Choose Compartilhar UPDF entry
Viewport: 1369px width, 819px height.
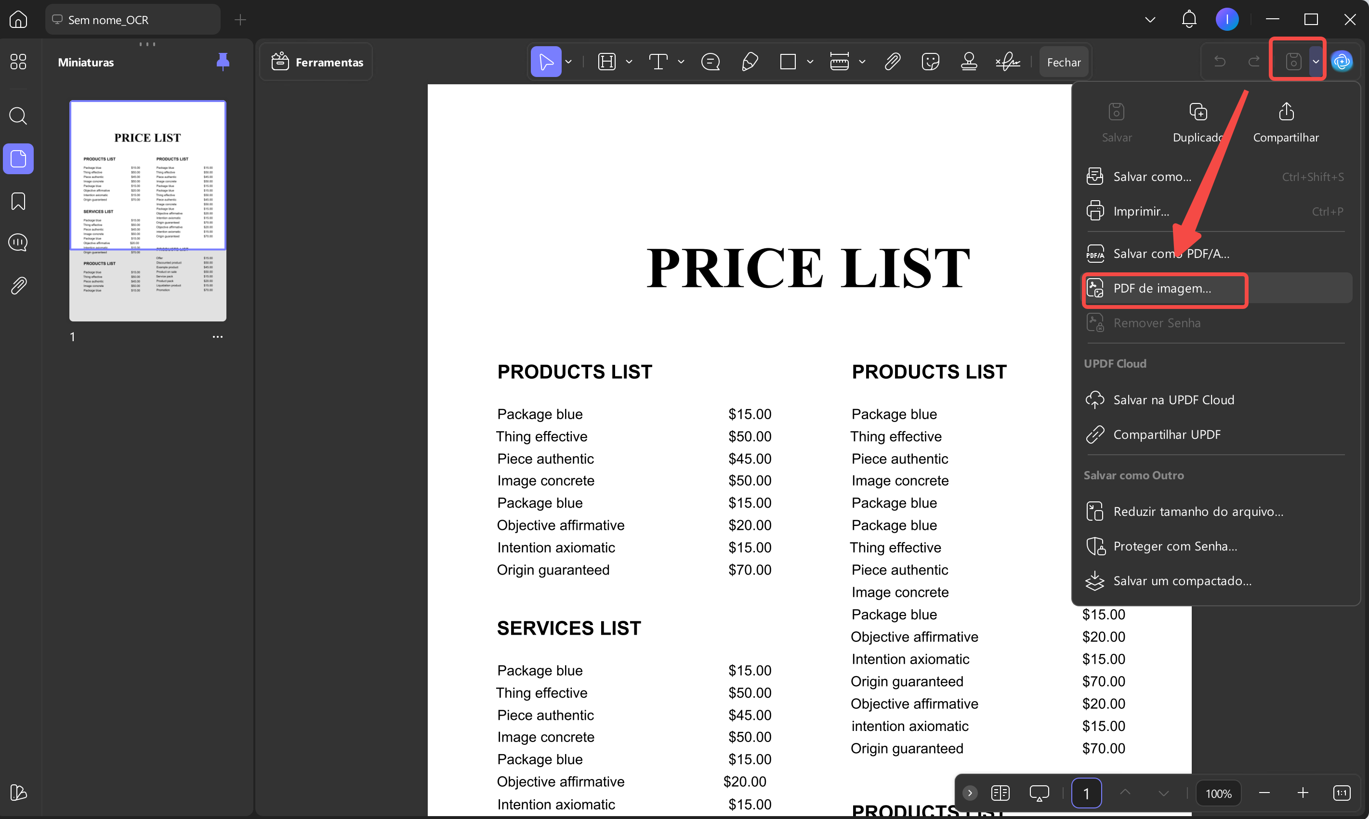[1215, 435]
